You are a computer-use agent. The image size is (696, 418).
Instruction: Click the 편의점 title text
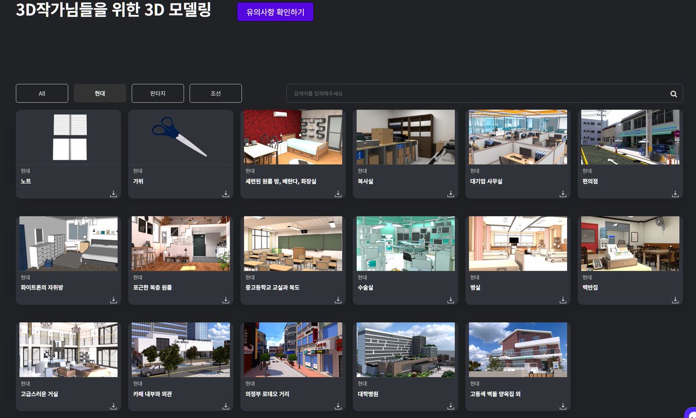[590, 181]
